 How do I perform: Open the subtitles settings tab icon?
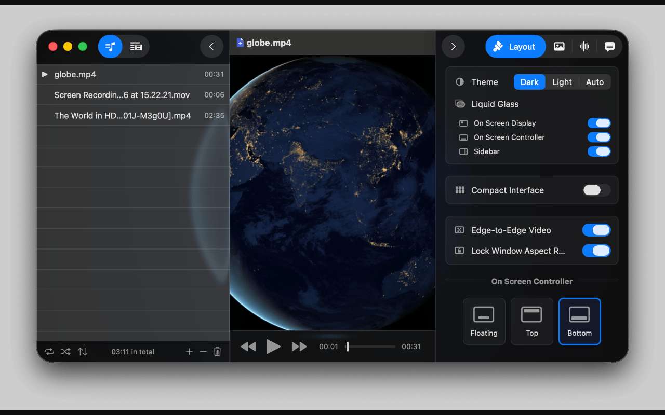610,47
